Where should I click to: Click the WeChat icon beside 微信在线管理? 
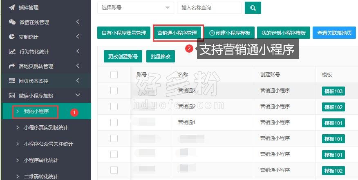tap(12, 22)
